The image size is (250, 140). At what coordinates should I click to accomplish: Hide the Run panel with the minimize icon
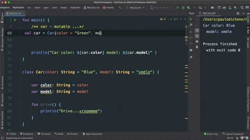(243, 13)
